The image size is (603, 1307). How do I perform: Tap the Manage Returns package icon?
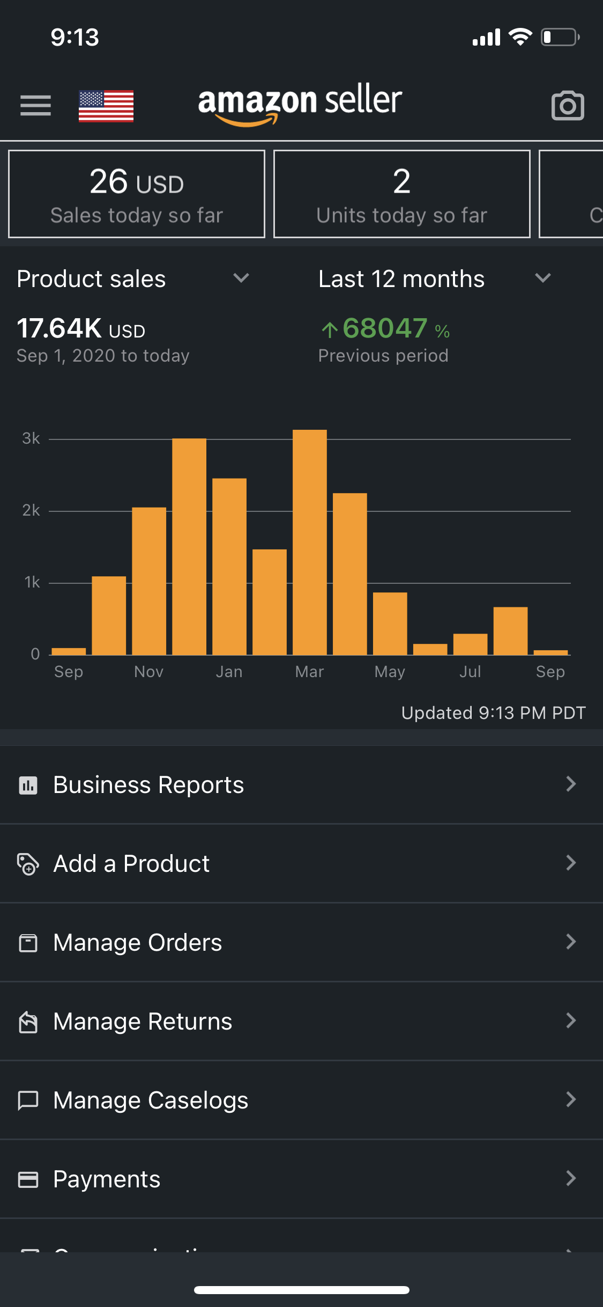click(28, 1022)
